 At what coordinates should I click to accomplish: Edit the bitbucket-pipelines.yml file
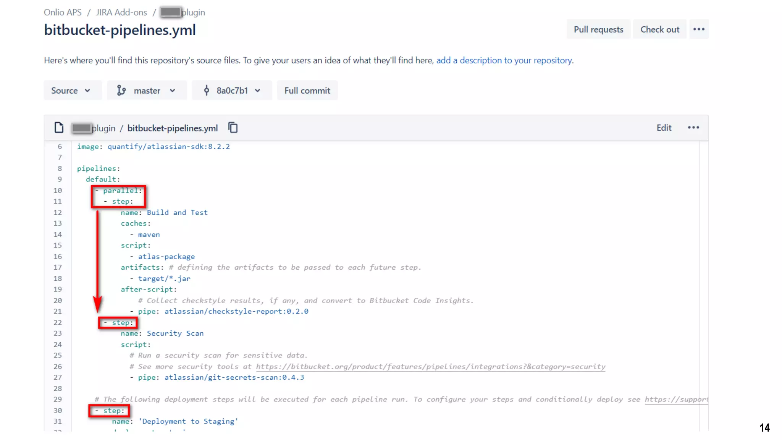[x=664, y=128]
